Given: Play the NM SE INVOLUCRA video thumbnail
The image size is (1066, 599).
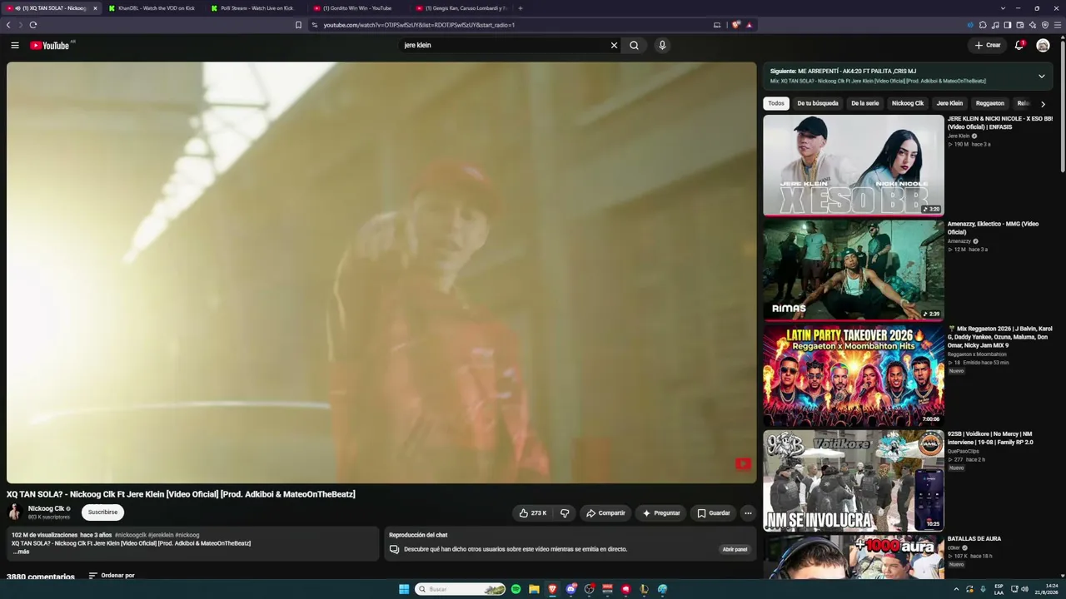Looking at the screenshot, I should (854, 480).
